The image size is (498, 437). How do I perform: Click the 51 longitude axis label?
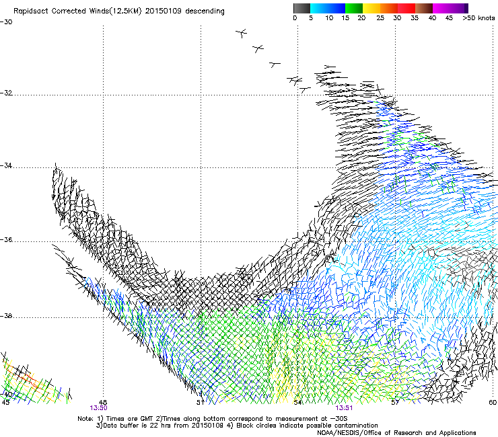point(200,403)
